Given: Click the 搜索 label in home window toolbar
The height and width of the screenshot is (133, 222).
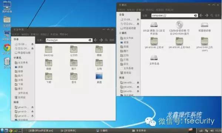Looking at the screenshot, I should pyautogui.click(x=112, y=40).
